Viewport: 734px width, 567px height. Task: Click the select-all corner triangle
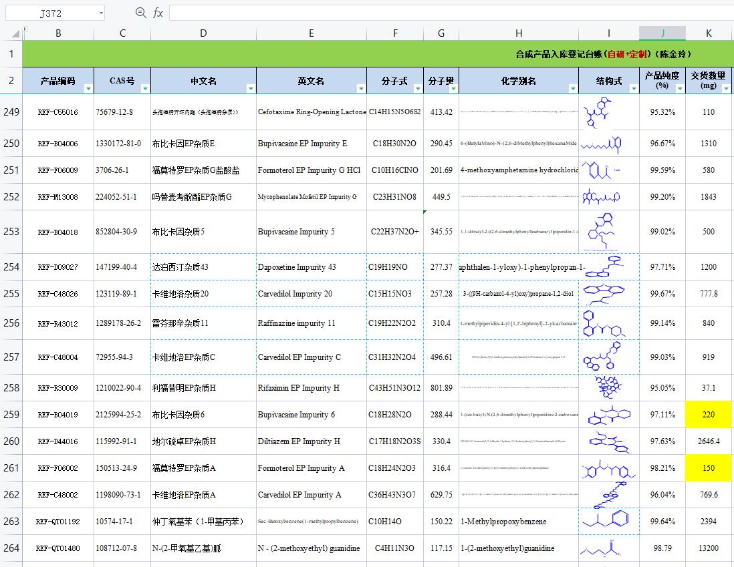(x=15, y=33)
